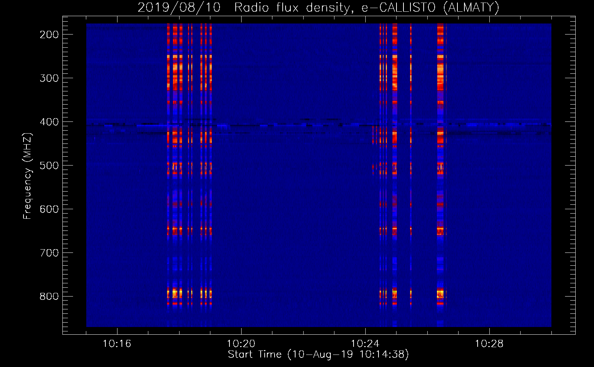Click the 700 frequency tick label
594x367 pixels.
pyautogui.click(x=49, y=253)
